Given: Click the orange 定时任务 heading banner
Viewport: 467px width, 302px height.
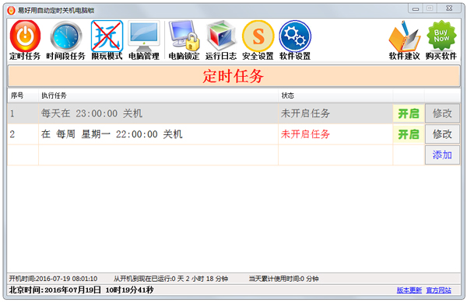Looking at the screenshot, I should coord(233,76).
